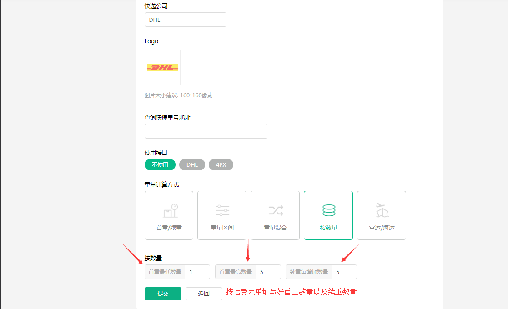The height and width of the screenshot is (309, 508).
Task: Select the 按数量 stacked coins icon card
Action: click(x=328, y=215)
